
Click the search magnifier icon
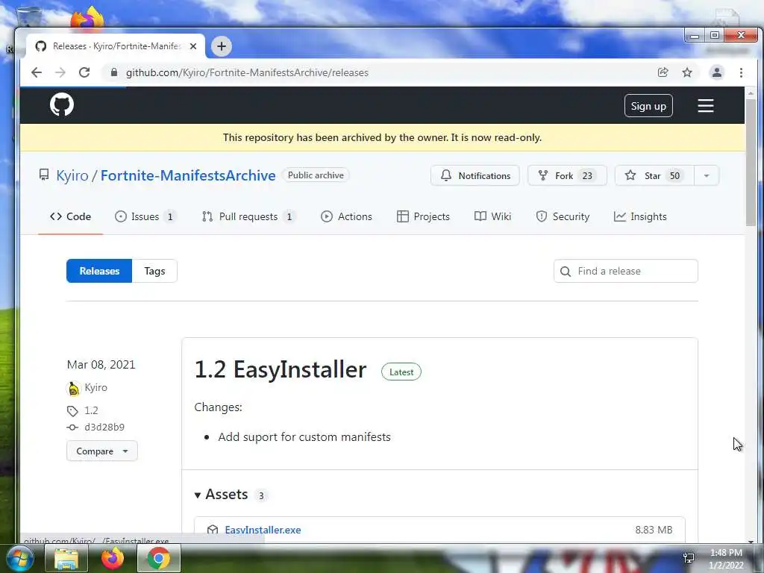566,272
